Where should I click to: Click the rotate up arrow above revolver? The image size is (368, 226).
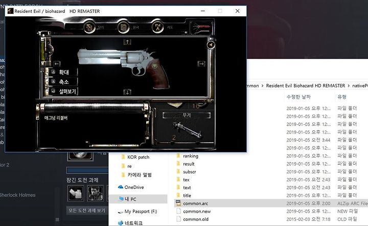tap(127, 42)
